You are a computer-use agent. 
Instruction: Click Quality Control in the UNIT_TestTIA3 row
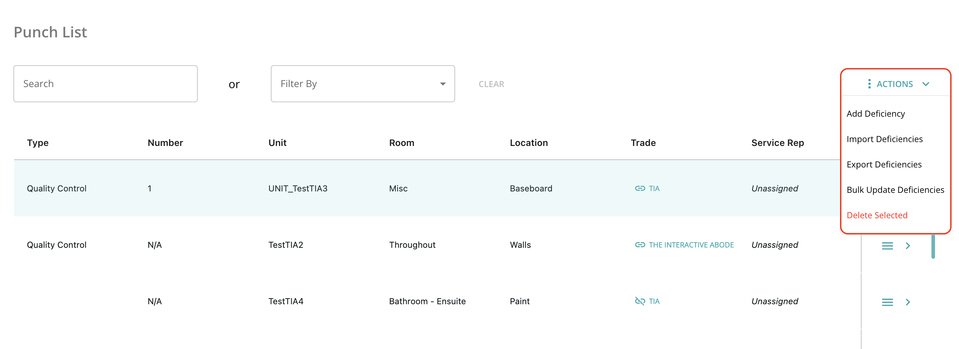coord(56,189)
